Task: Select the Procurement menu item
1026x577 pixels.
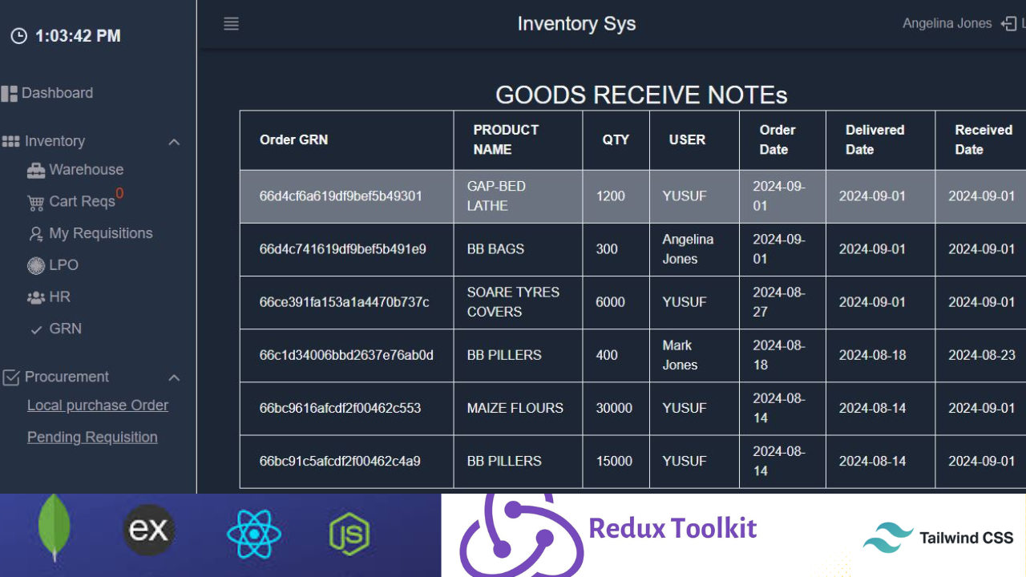Action: pos(67,377)
